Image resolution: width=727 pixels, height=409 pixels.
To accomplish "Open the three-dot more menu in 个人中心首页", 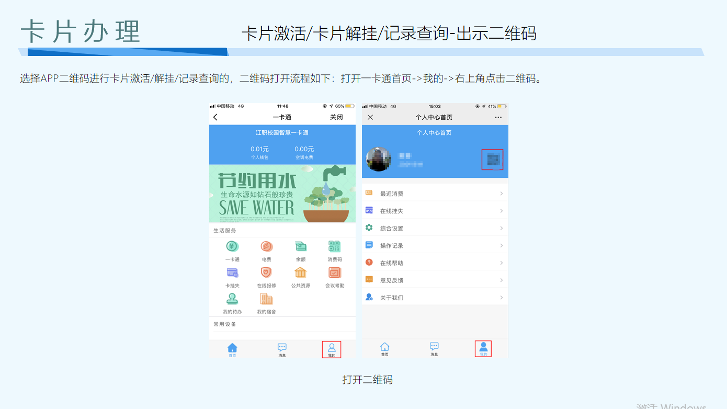I will 498,117.
